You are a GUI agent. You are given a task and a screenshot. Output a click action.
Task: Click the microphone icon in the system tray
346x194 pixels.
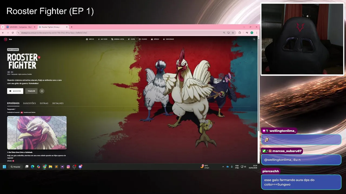pos(232,167)
